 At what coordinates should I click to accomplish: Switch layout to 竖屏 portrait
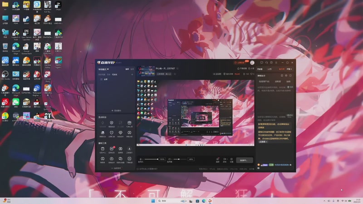click(132, 69)
